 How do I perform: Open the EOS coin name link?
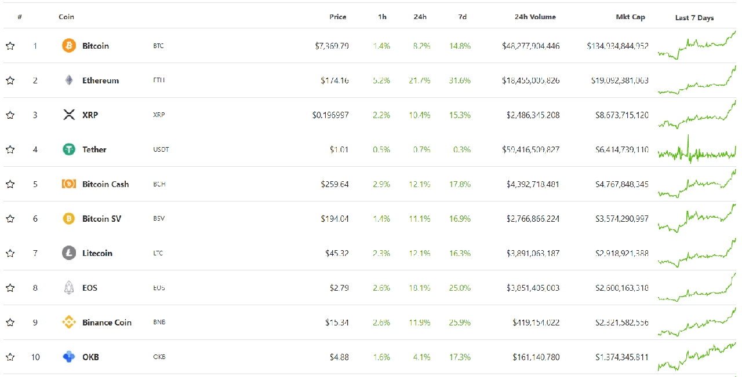click(x=90, y=288)
